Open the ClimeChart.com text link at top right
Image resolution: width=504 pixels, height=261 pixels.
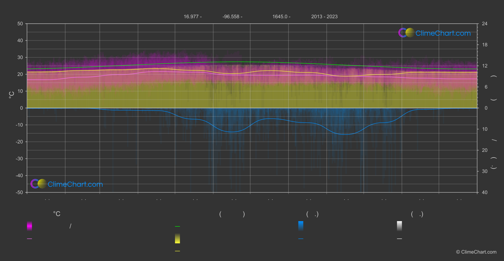pos(443,33)
